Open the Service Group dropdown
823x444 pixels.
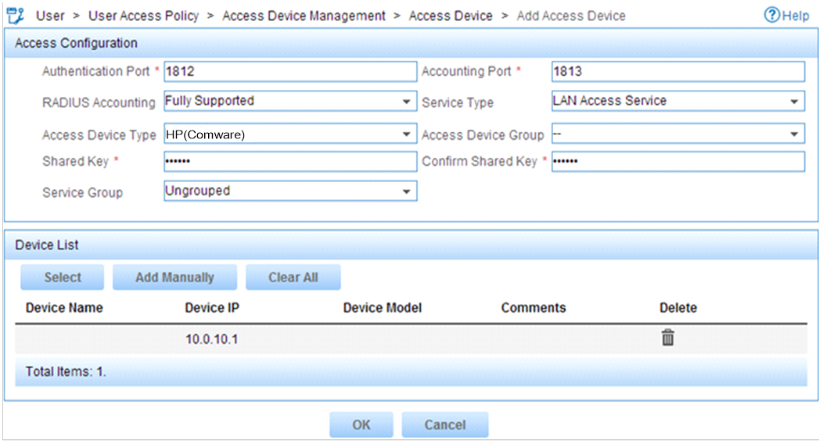290,192
